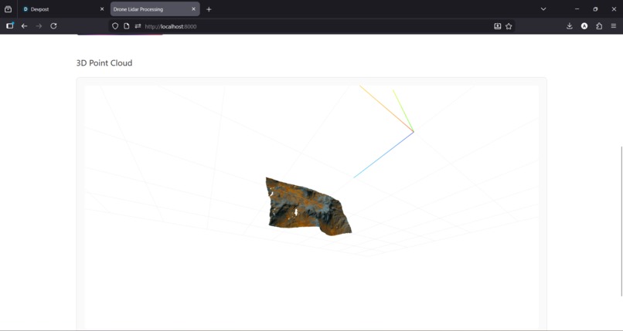Open Firefox View icon in tab bar

tap(8, 9)
